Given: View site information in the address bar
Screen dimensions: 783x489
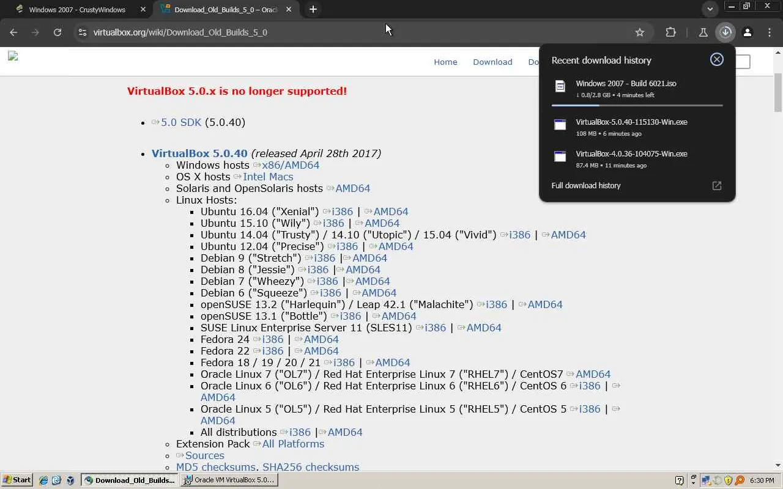Looking at the screenshot, I should [83, 32].
